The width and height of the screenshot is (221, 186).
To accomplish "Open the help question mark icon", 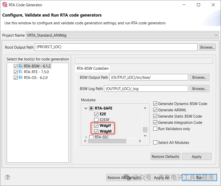I will pos(7,177).
